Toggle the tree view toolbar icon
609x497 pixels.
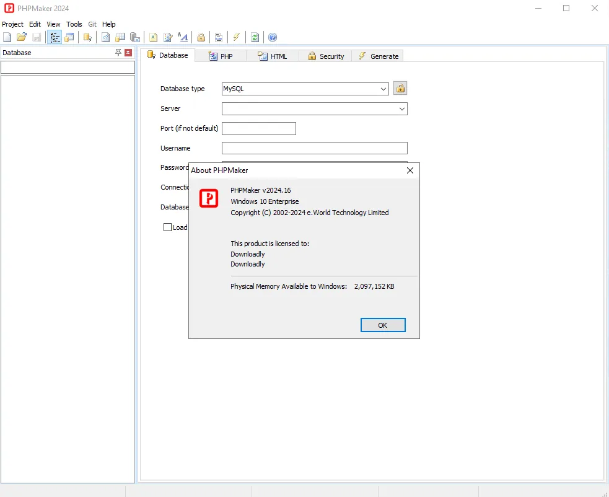pyautogui.click(x=55, y=37)
